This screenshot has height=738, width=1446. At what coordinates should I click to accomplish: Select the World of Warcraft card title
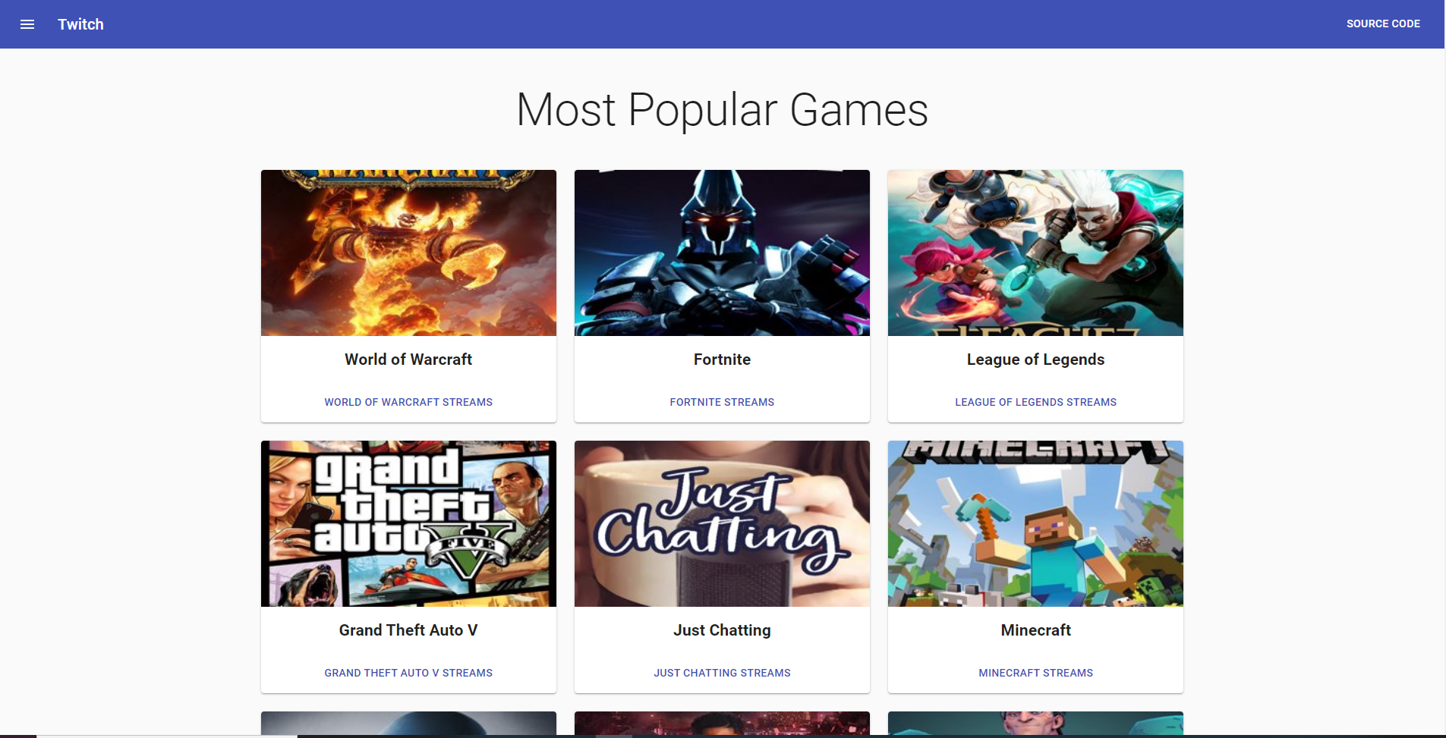coord(408,360)
